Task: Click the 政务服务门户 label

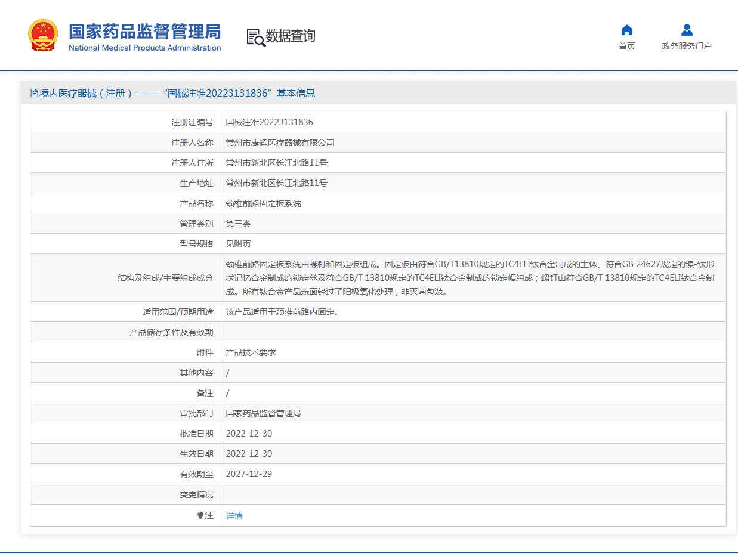Action: pyautogui.click(x=687, y=46)
